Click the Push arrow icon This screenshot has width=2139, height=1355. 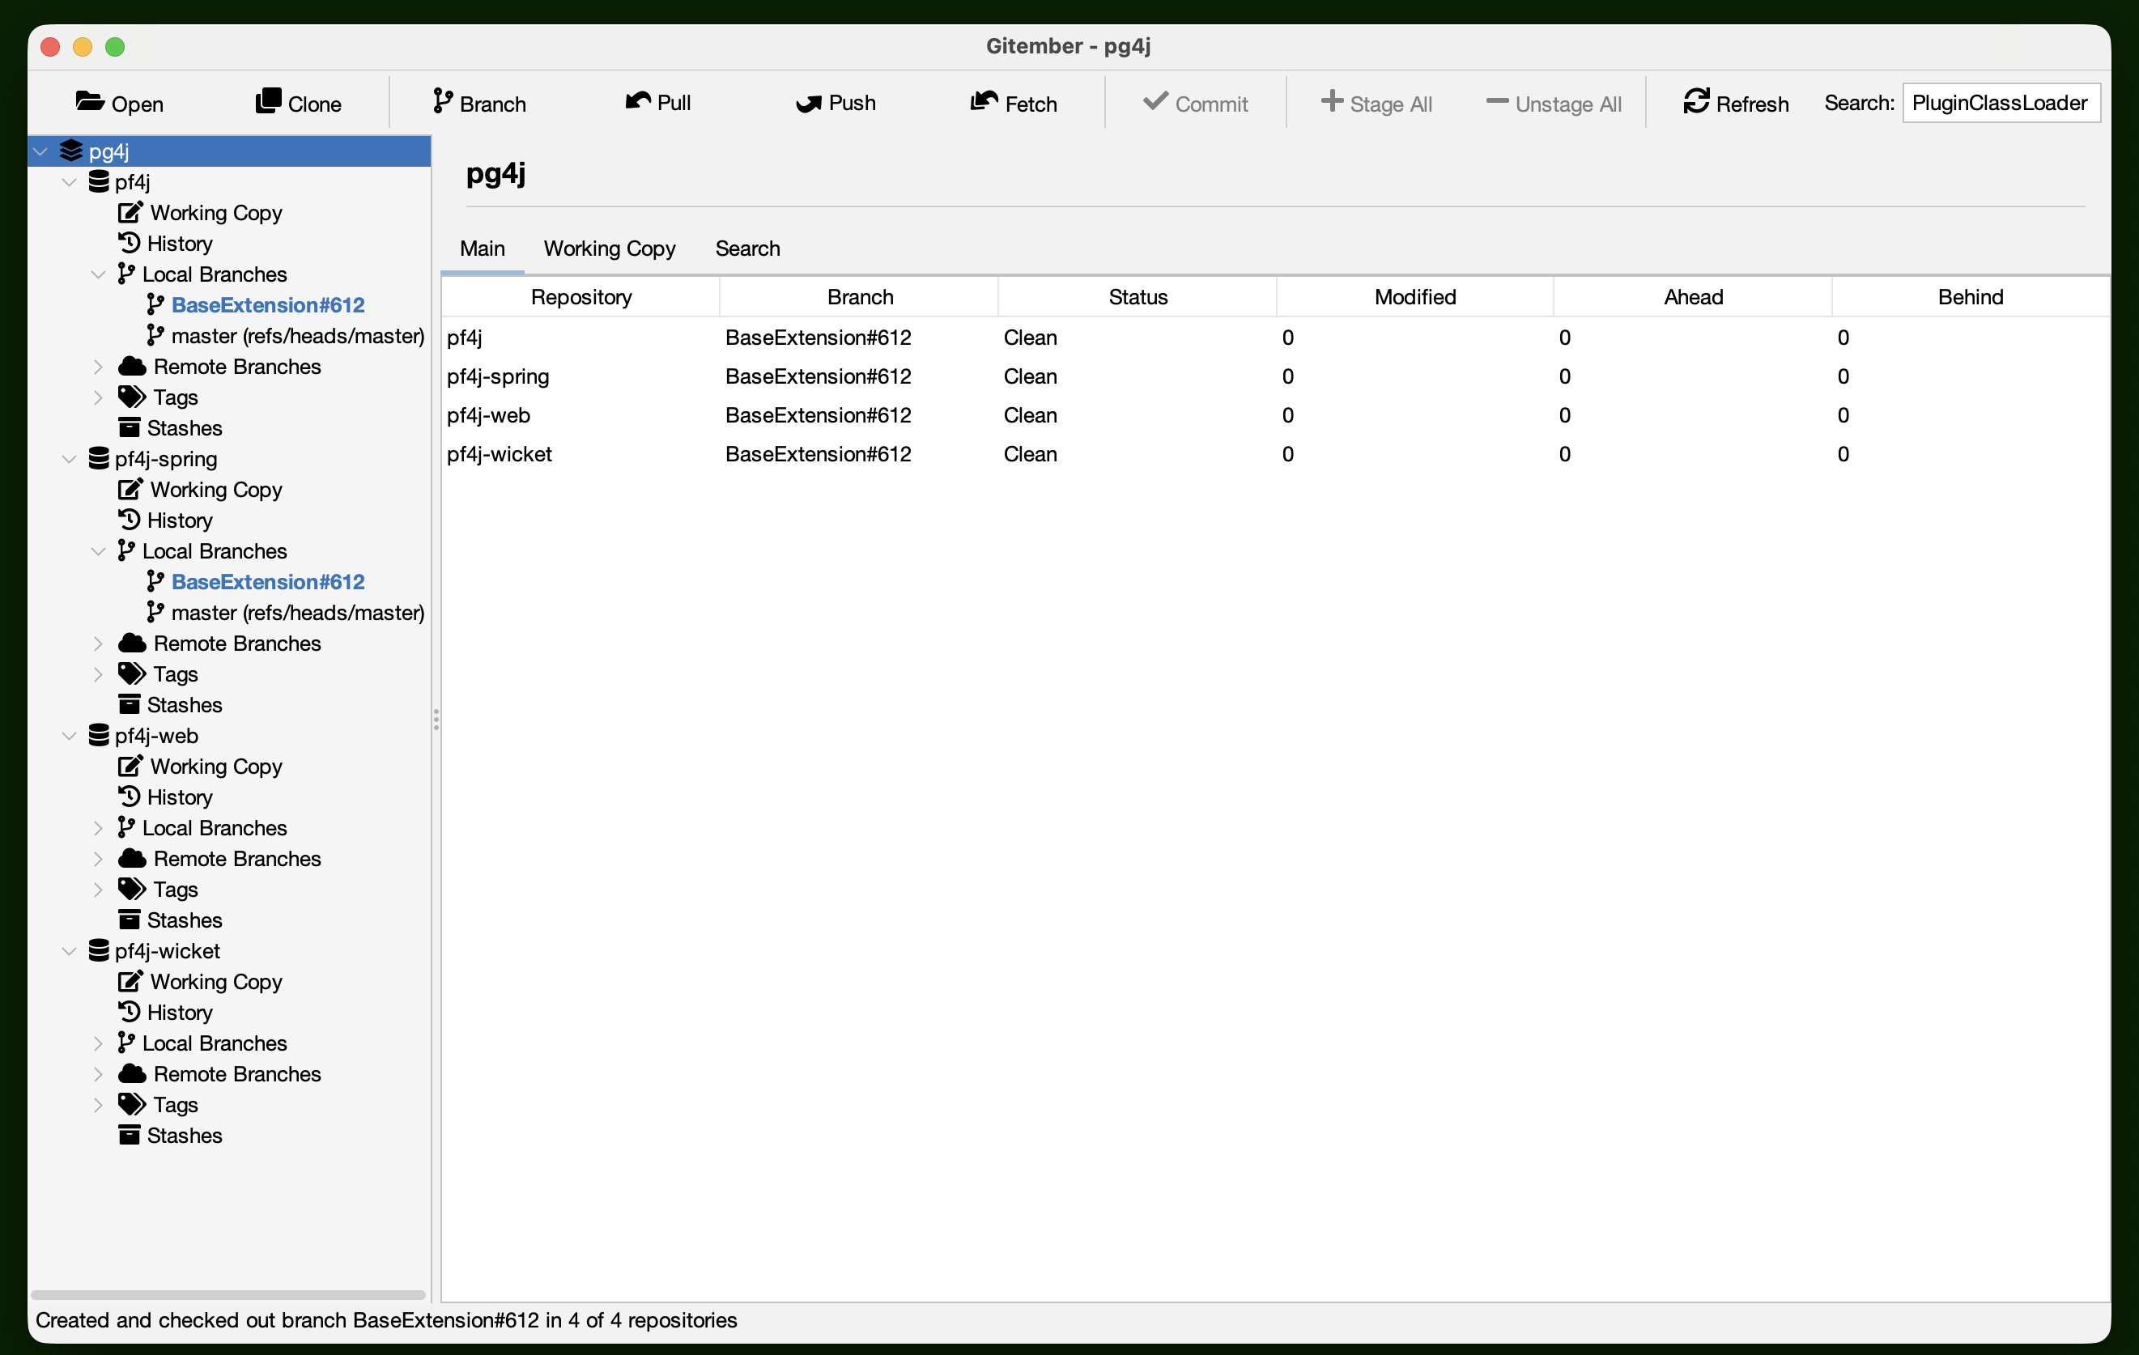pyautogui.click(x=808, y=103)
